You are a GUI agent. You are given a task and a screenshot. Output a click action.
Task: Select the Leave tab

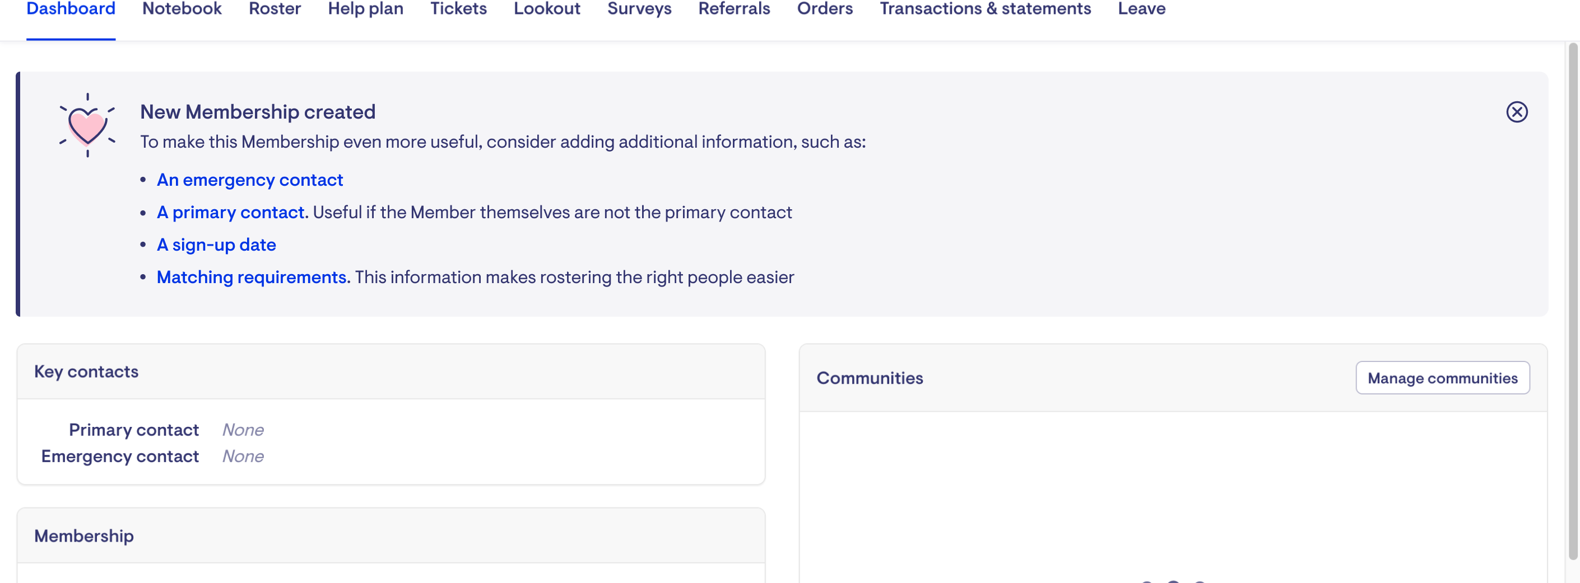click(x=1141, y=9)
